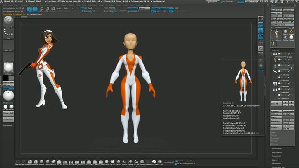The height and width of the screenshot is (168, 299).
Task: Move the subtool up with the arrow
Action: tap(285, 103)
